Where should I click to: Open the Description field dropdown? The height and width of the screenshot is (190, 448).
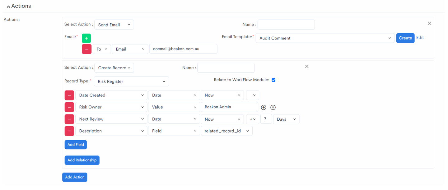point(111,131)
